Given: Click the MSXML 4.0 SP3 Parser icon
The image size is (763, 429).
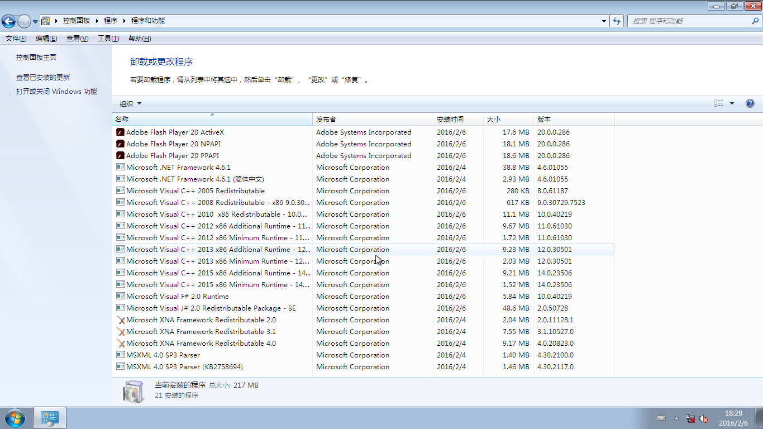Looking at the screenshot, I should 120,355.
